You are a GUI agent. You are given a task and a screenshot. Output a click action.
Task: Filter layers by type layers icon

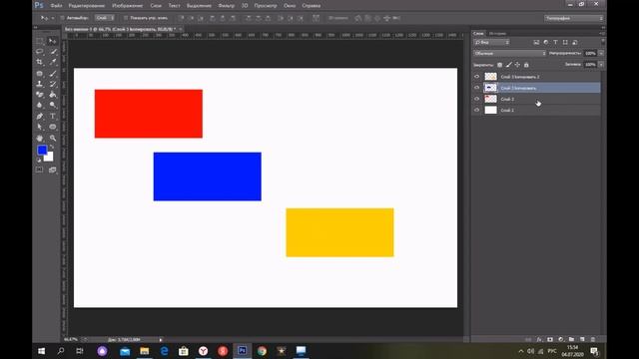click(555, 42)
